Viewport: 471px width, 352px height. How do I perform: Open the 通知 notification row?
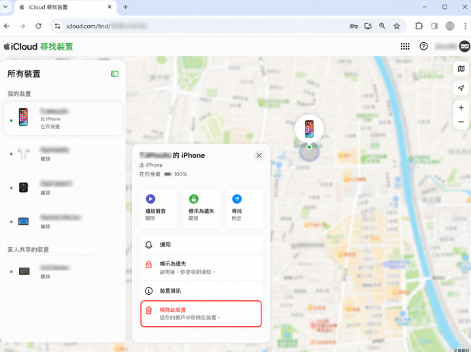[201, 244]
